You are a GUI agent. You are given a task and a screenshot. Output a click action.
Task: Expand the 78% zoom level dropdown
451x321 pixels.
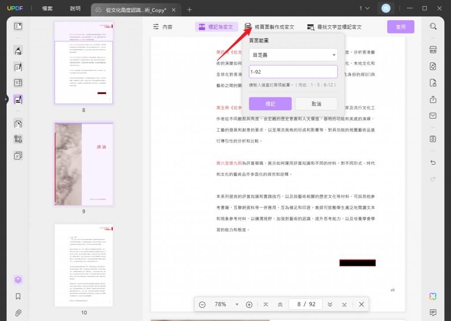(237, 304)
